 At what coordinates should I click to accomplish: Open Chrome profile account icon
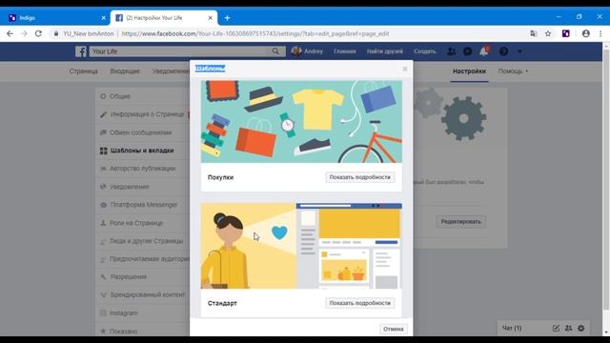586,34
